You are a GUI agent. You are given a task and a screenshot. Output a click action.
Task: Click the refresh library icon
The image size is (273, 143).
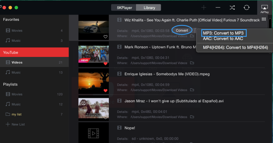coord(246,7)
